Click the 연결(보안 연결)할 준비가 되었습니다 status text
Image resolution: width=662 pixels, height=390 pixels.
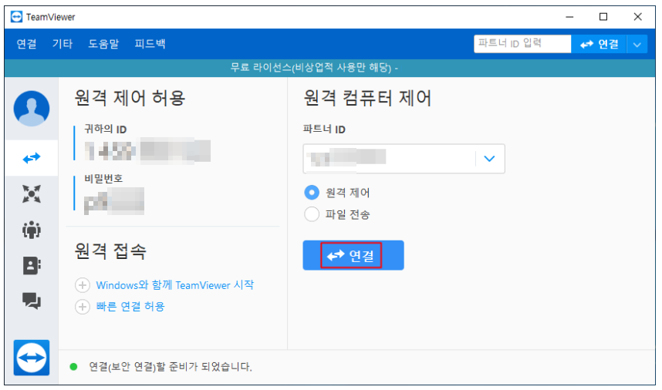[171, 367]
